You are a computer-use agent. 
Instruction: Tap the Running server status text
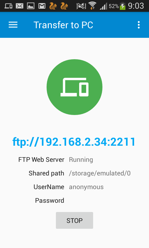(81, 160)
